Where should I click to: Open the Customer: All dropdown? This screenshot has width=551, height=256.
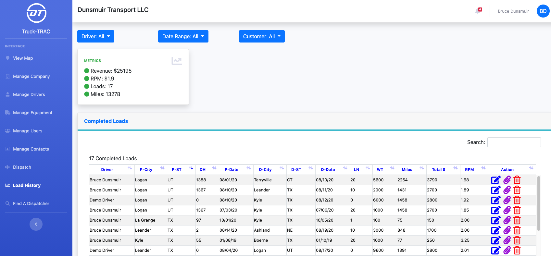pos(262,36)
